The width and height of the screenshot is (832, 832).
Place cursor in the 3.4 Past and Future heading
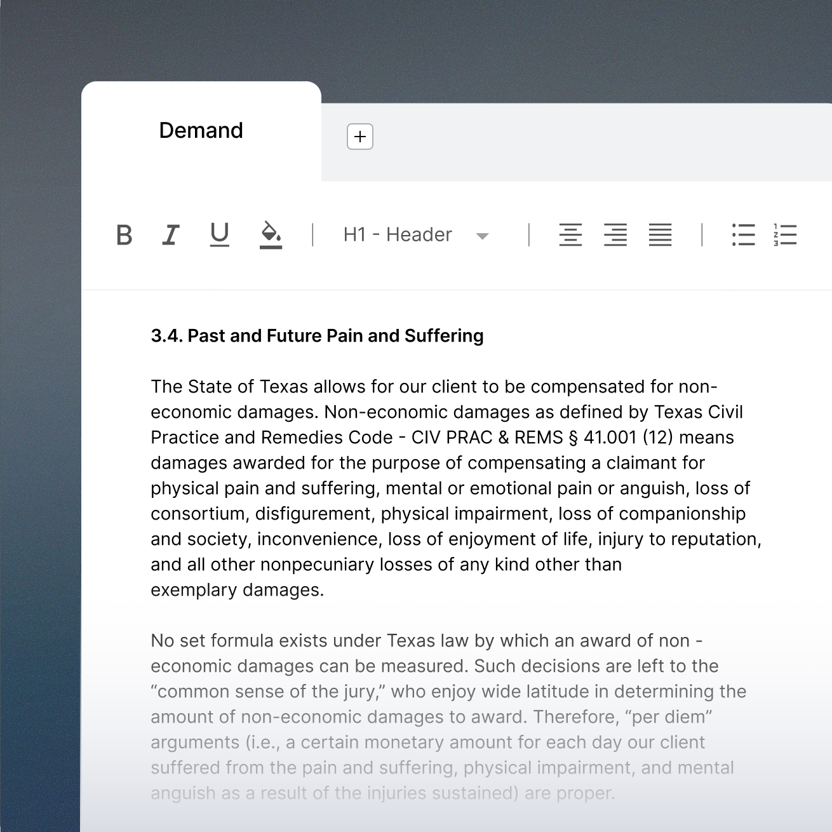click(317, 336)
